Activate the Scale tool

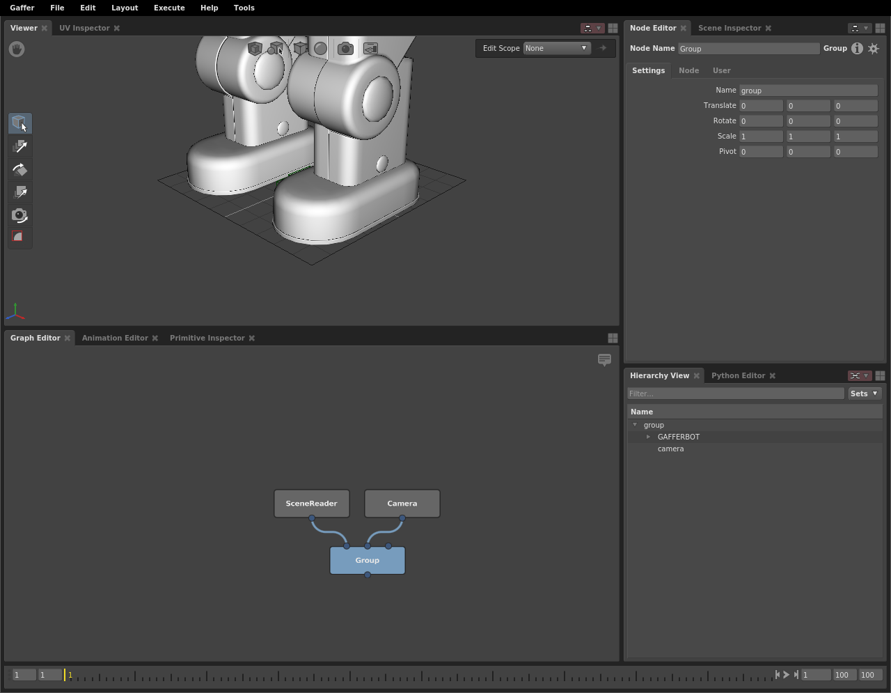click(x=19, y=192)
